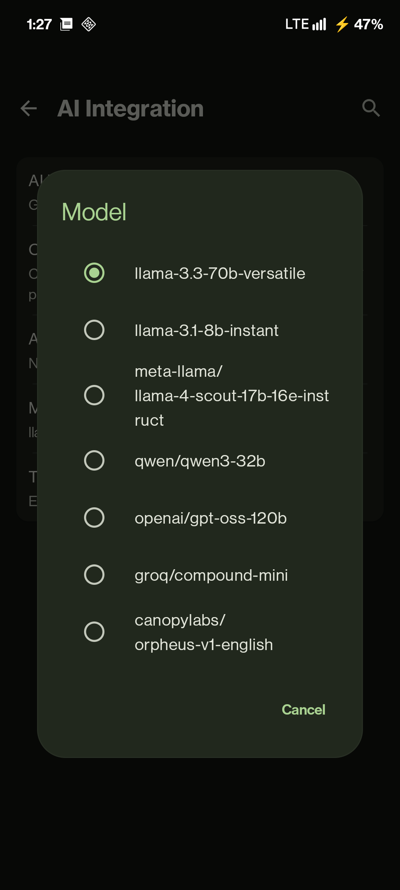Tap Cancel to dismiss the Model dialog
The height and width of the screenshot is (890, 400).
(x=303, y=709)
